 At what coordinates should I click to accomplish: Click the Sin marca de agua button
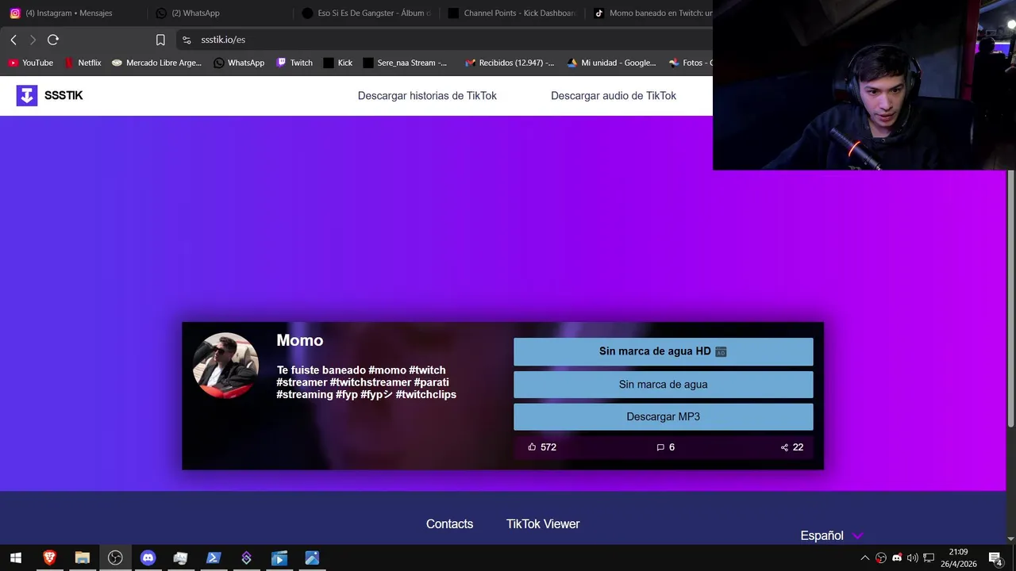(x=664, y=385)
